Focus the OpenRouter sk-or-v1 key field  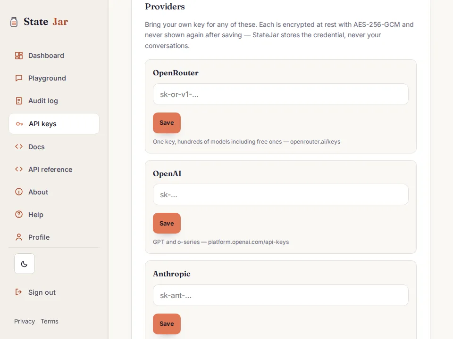[280, 94]
